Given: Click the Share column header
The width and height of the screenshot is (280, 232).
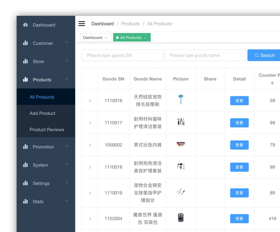Looking at the screenshot, I should tap(210, 79).
